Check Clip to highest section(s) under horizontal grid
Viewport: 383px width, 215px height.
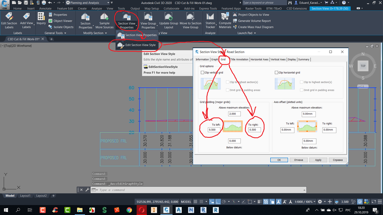point(302,82)
